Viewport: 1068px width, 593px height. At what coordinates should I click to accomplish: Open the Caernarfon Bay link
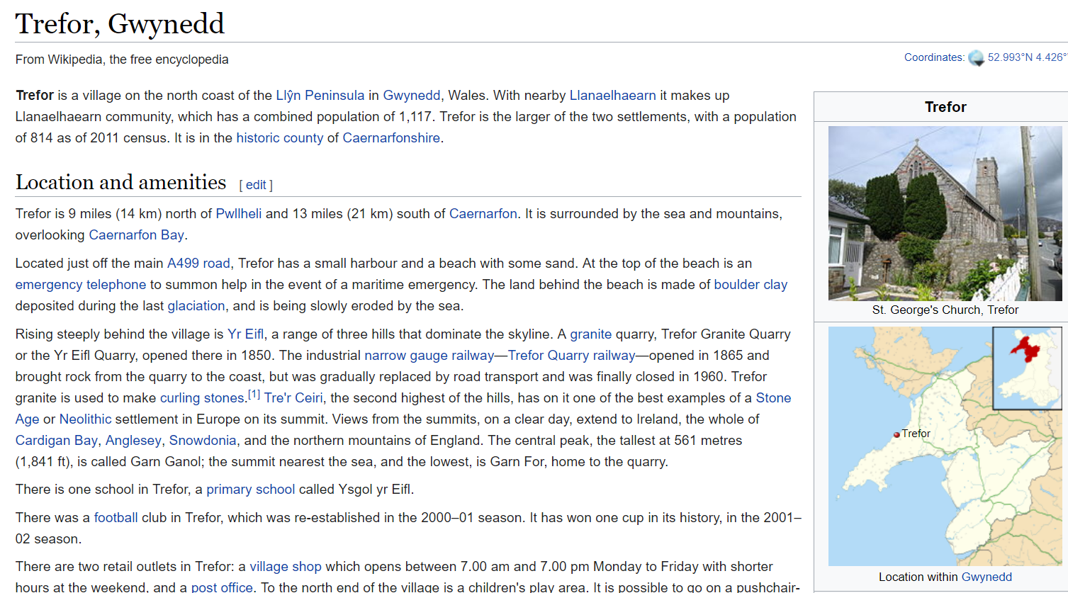(x=136, y=235)
